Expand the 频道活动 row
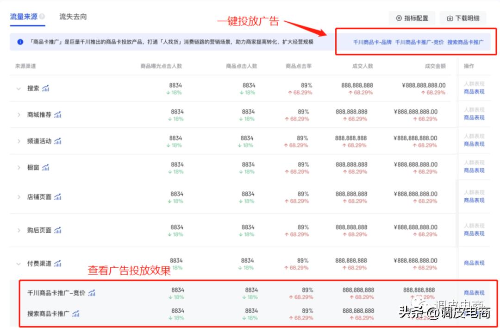500x328 pixels. coord(19,141)
